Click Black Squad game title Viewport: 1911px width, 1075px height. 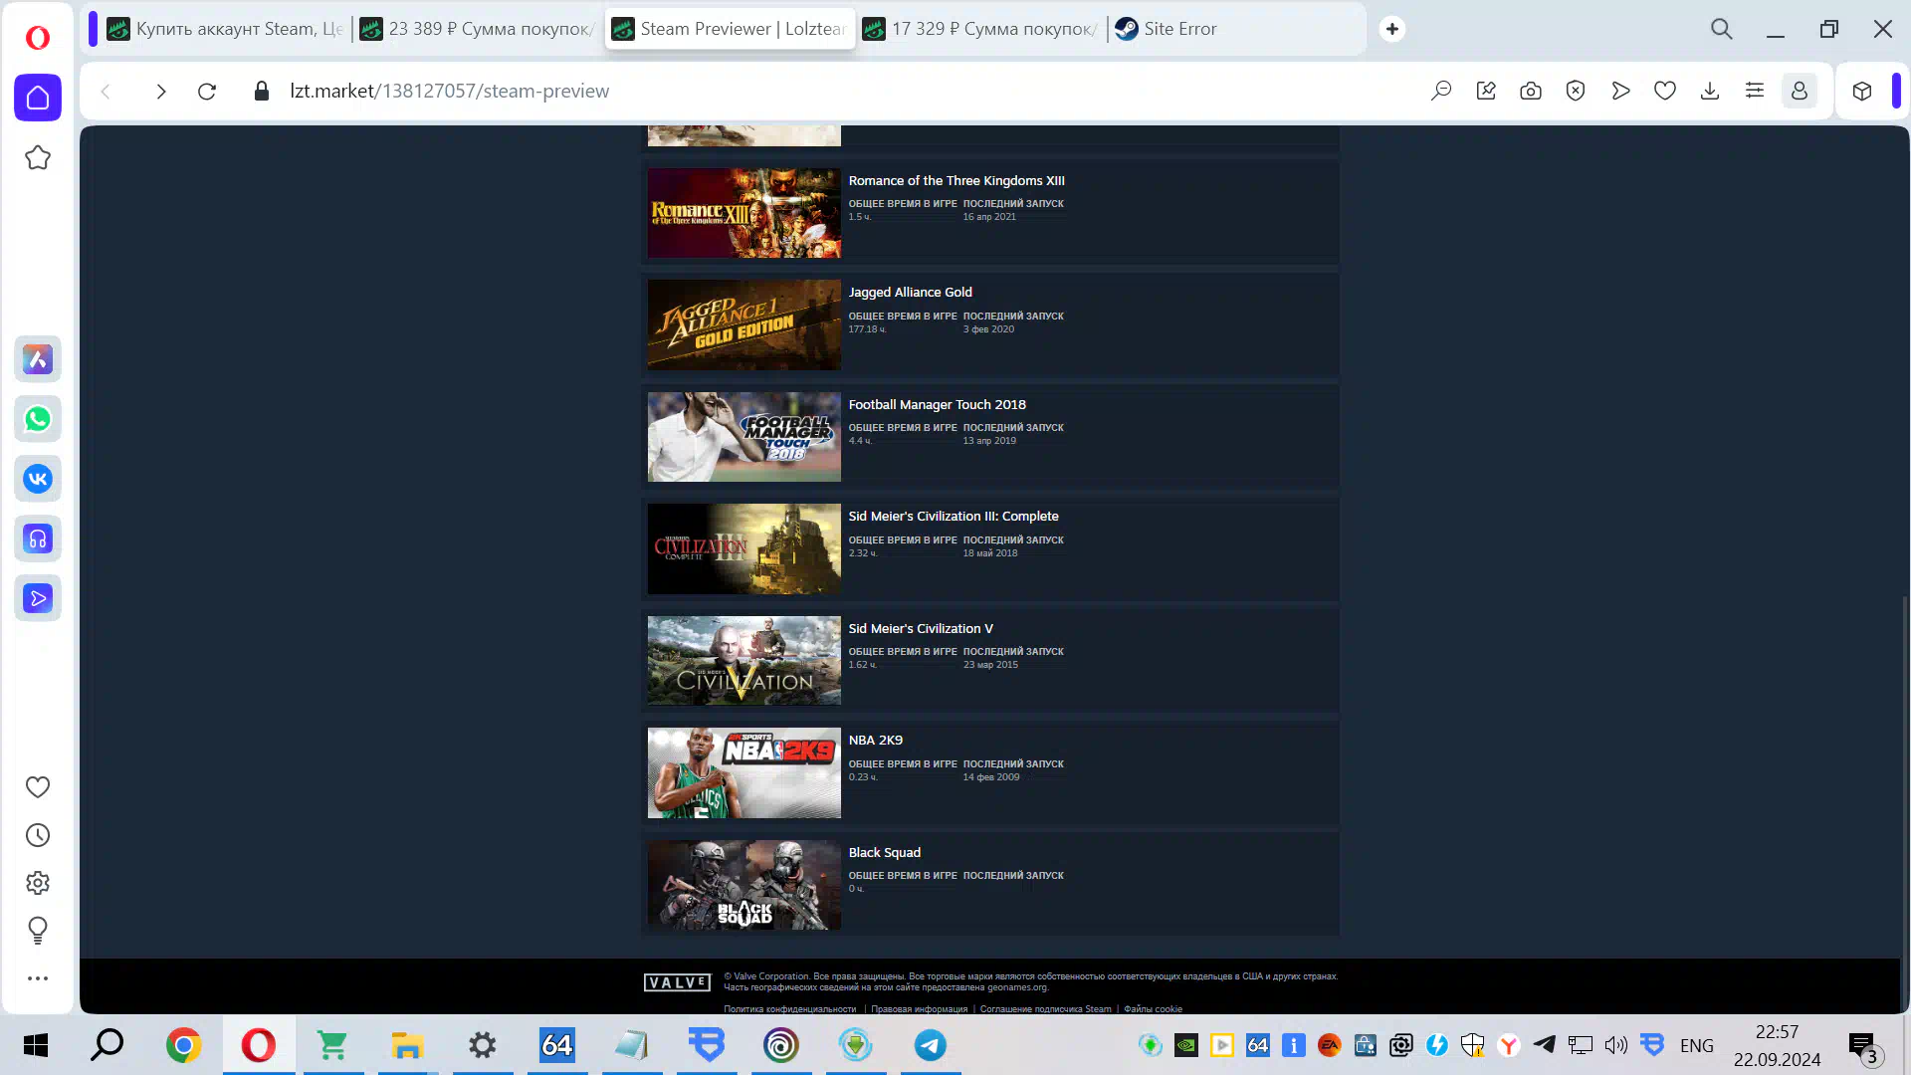pyautogui.click(x=885, y=852)
